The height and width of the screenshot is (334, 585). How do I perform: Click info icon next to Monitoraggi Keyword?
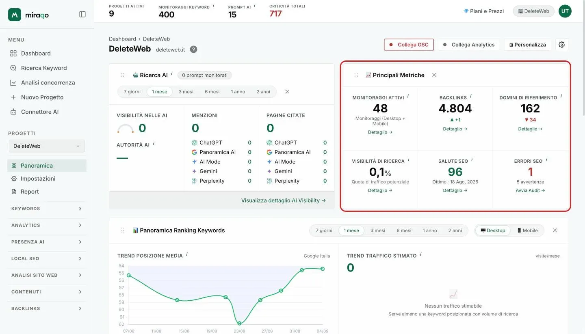point(214,6)
